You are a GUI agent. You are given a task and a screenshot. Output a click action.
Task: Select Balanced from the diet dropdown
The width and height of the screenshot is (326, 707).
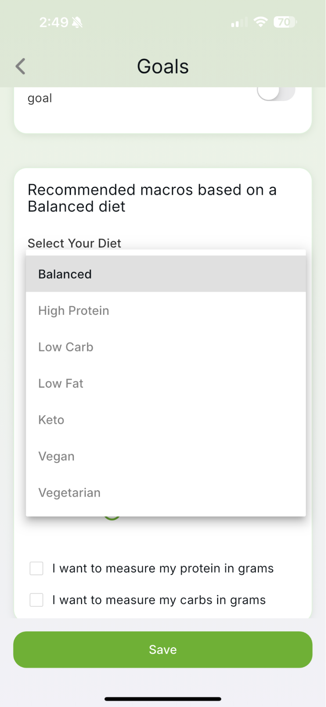[x=166, y=274]
